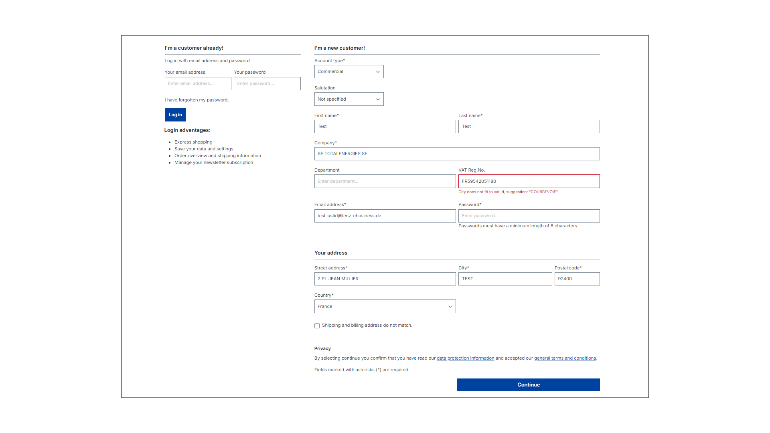This screenshot has width=770, height=433.
Task: Click the Log in button
Action: [175, 115]
